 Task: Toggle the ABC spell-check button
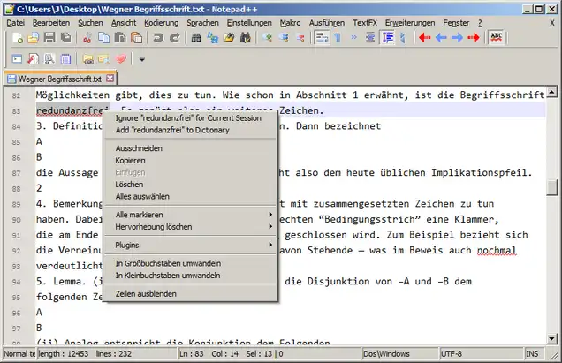pyautogui.click(x=497, y=38)
